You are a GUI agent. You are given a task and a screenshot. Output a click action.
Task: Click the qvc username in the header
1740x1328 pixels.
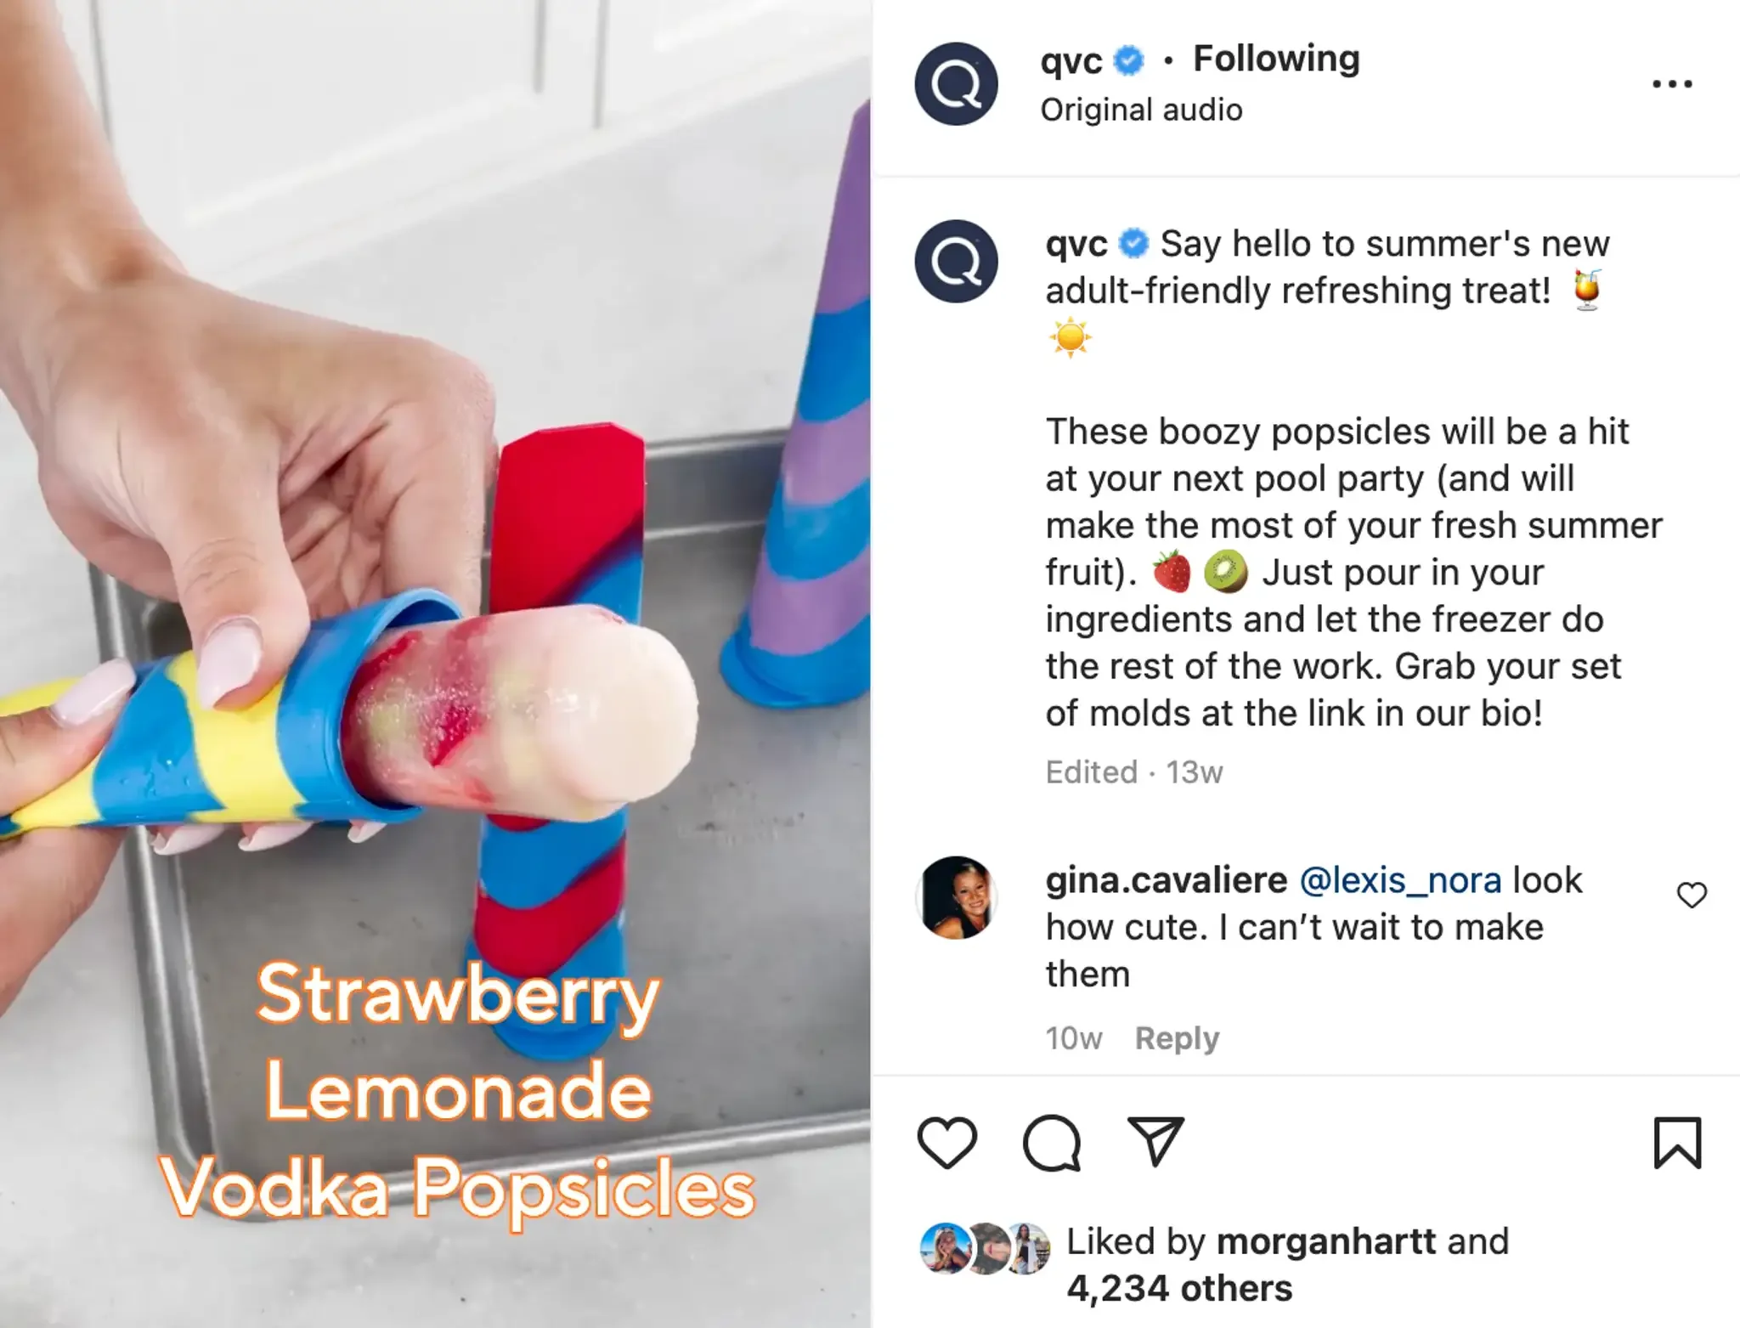point(1071,61)
